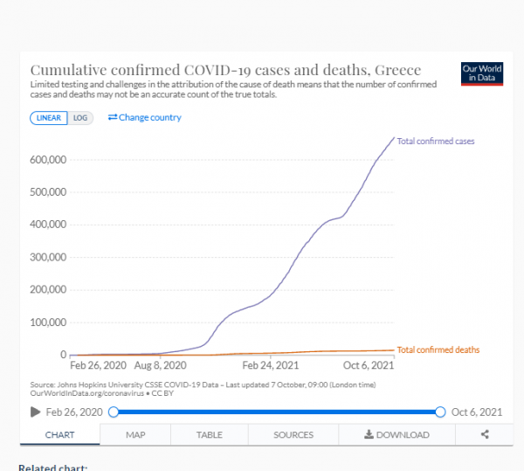Show the SOURCES tab
Viewport: 524px width, 471px height.
click(293, 434)
